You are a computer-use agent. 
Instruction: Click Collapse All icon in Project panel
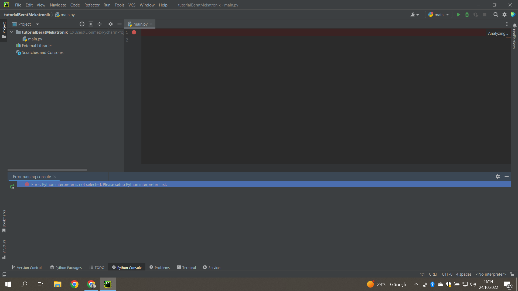pos(100,24)
